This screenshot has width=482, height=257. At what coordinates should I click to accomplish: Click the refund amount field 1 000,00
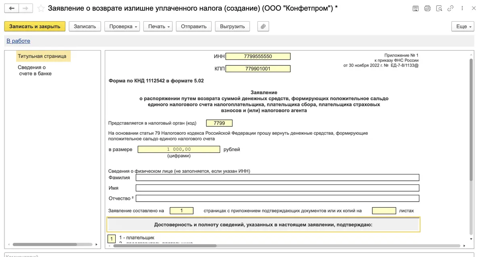click(179, 150)
